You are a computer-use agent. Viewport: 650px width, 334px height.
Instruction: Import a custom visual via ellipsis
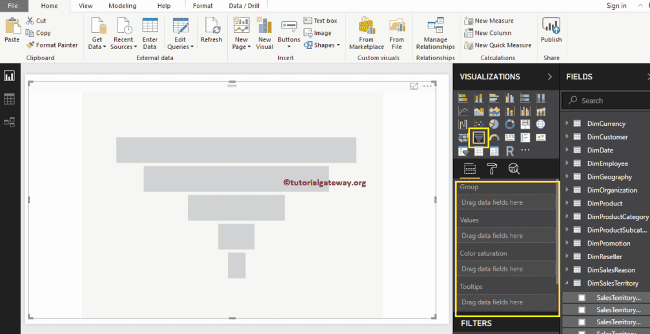point(525,150)
